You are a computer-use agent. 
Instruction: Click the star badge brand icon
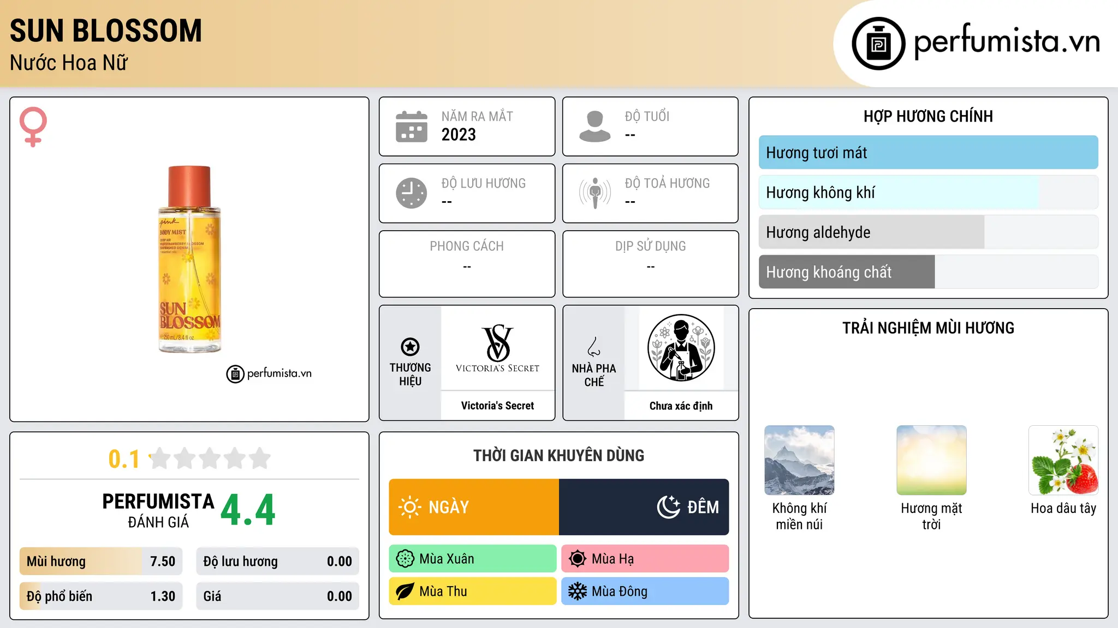410,347
